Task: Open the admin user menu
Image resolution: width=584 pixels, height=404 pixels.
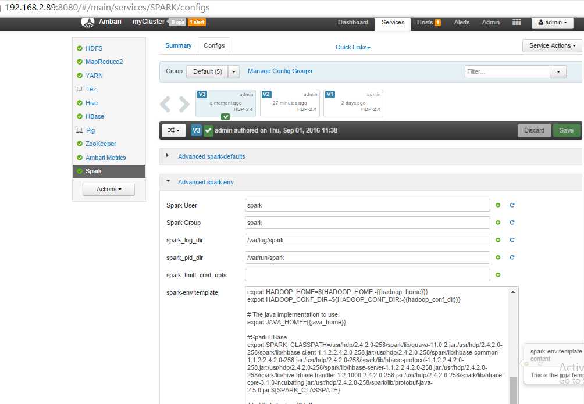Action: (553, 22)
